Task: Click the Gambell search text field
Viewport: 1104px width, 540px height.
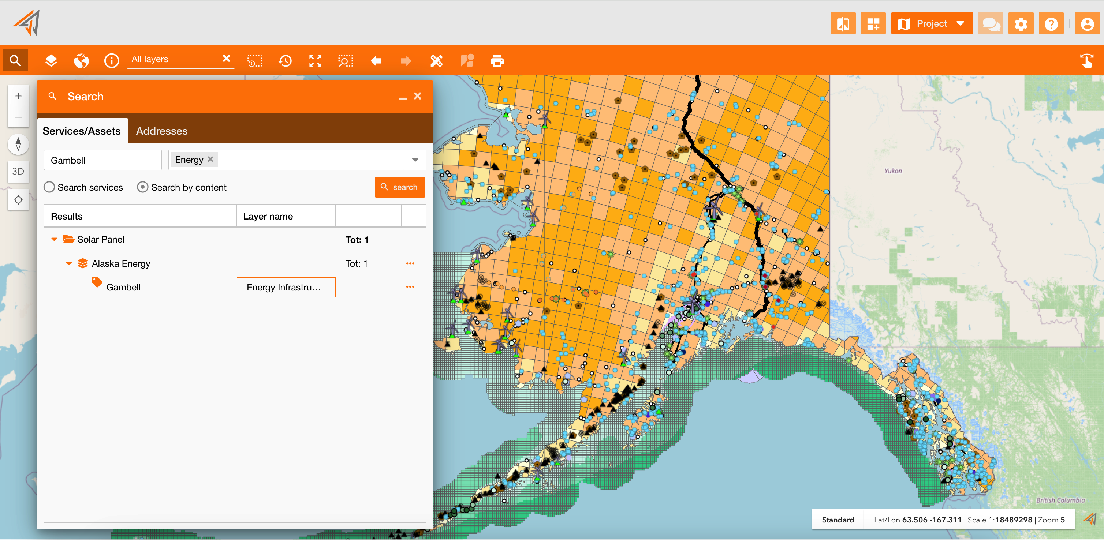Action: (103, 160)
